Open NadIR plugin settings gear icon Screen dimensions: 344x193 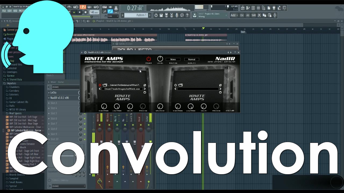click(x=85, y=53)
